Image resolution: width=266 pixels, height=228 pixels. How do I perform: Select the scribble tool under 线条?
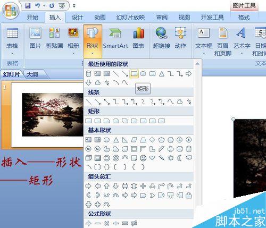click(x=189, y=102)
